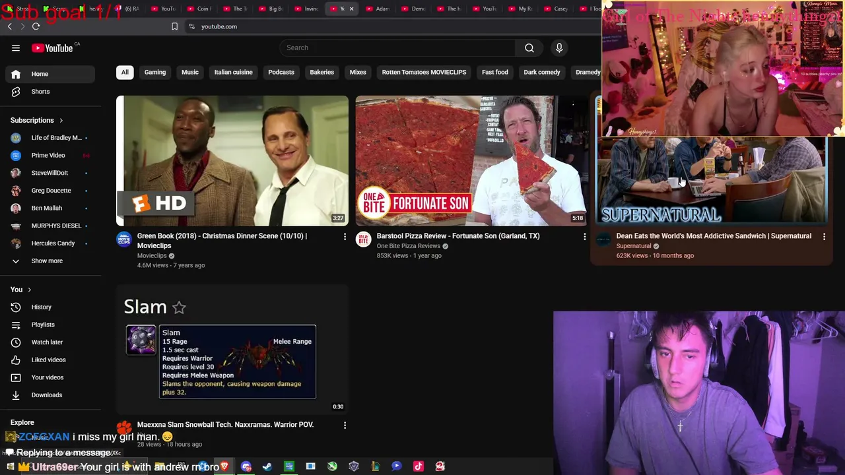Play the Green Book Christmas Dinner thumbnail
The image size is (845, 475).
click(x=232, y=161)
